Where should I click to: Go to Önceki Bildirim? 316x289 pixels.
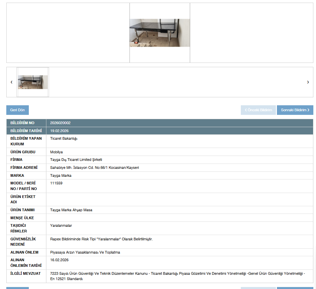coord(258,110)
